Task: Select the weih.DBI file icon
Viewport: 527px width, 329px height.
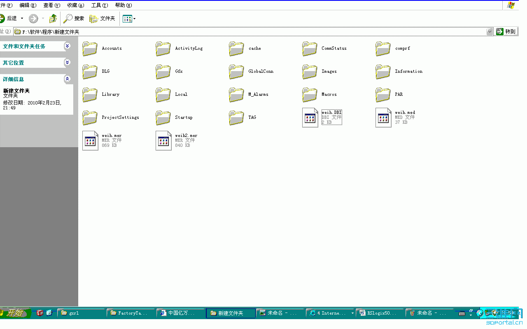Action: click(x=310, y=118)
